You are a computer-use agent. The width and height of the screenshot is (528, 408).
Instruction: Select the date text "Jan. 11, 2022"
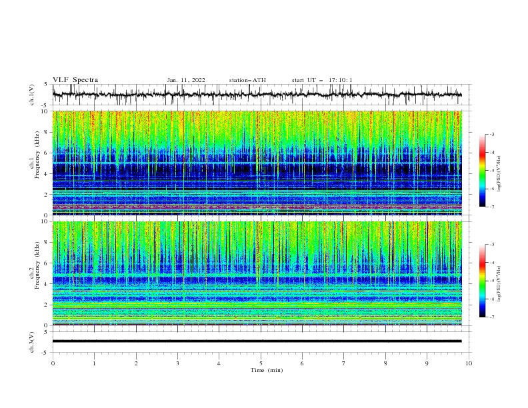pyautogui.click(x=186, y=80)
